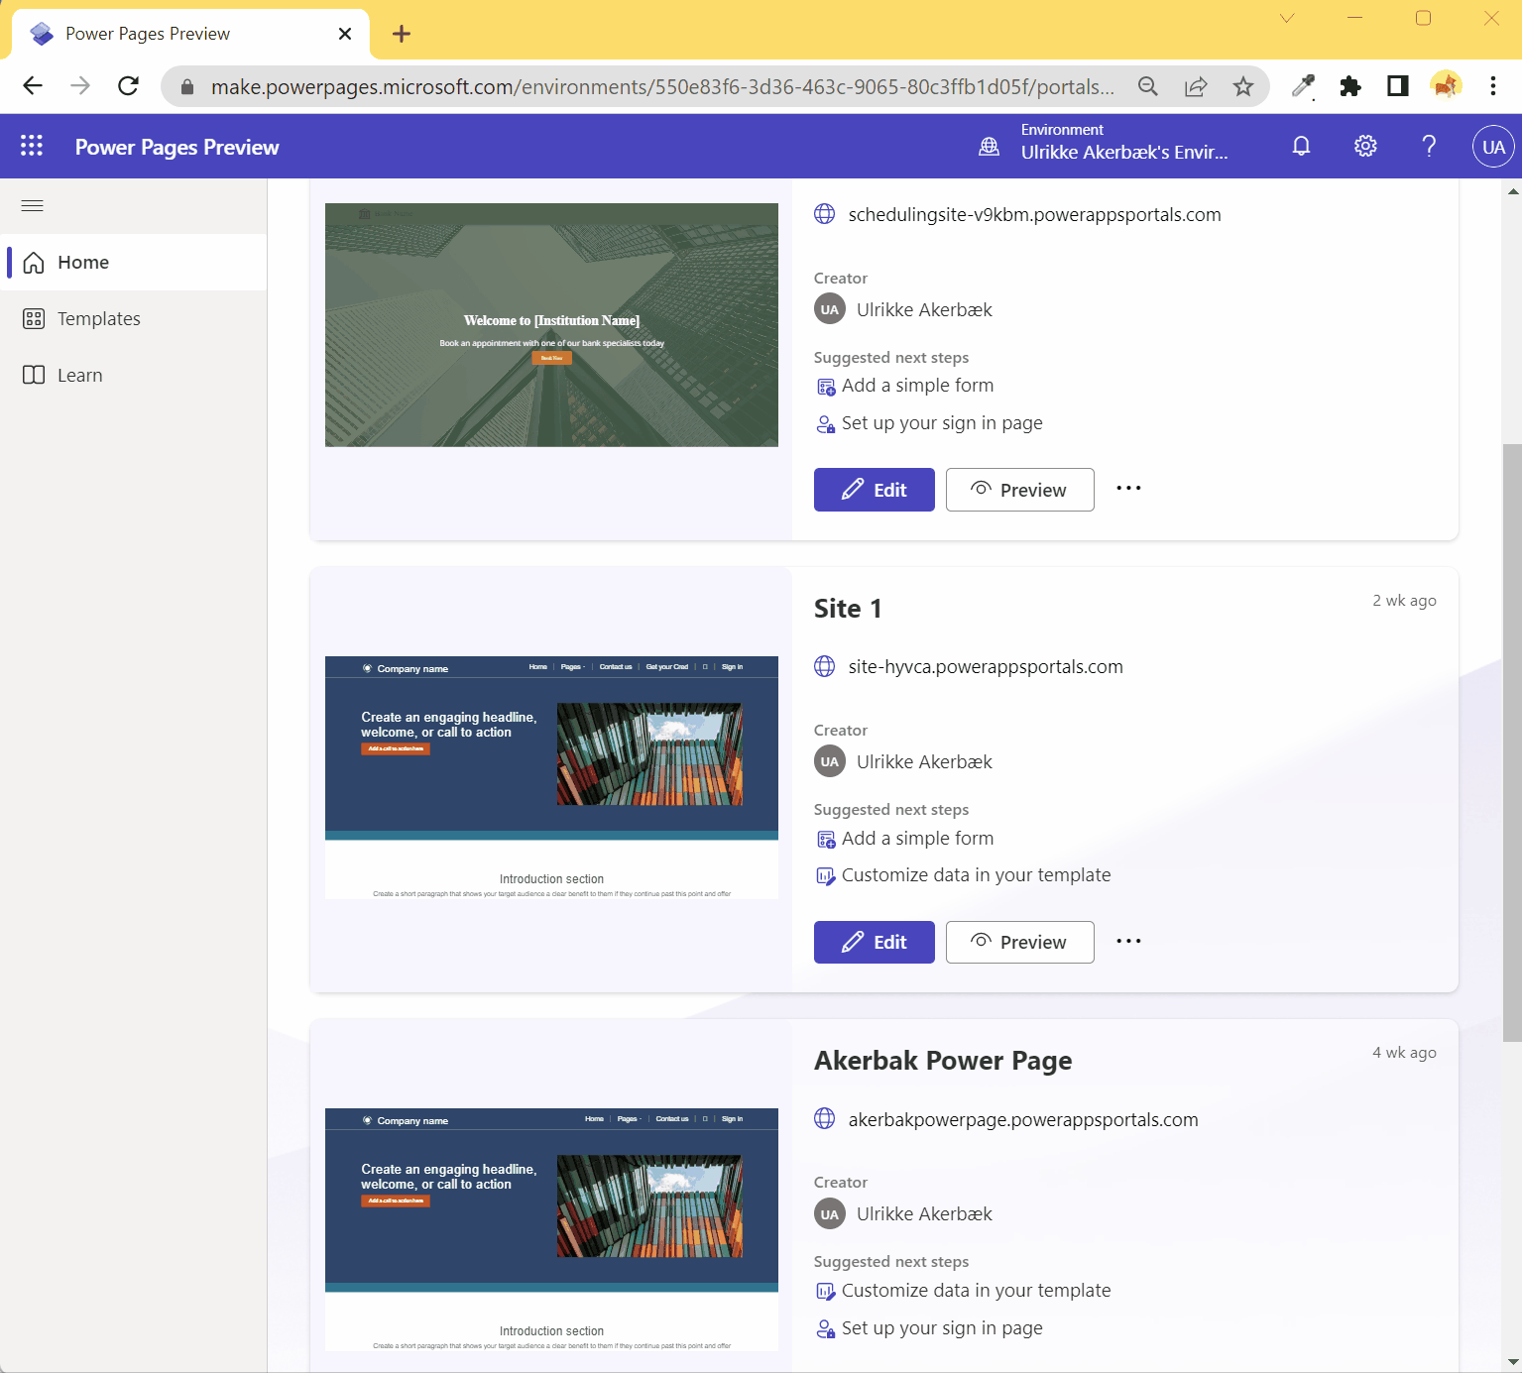Reload the page with refresh icon
1522x1373 pixels.
click(128, 86)
